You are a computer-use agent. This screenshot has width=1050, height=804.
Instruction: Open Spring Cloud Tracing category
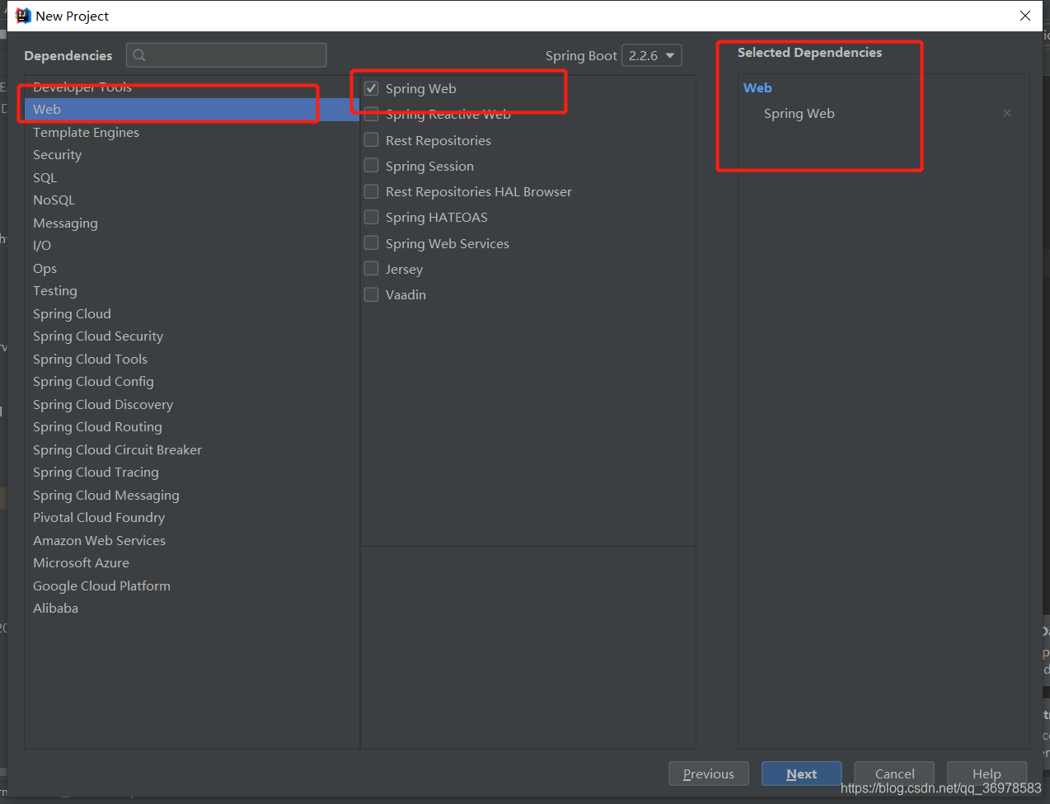192,473
